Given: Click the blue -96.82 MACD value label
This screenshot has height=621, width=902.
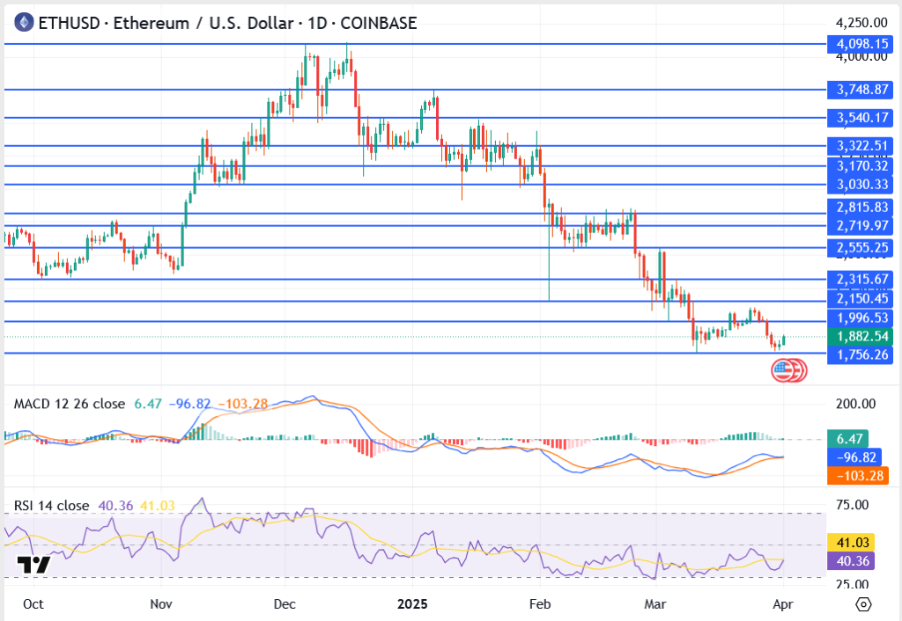Looking at the screenshot, I should [859, 457].
